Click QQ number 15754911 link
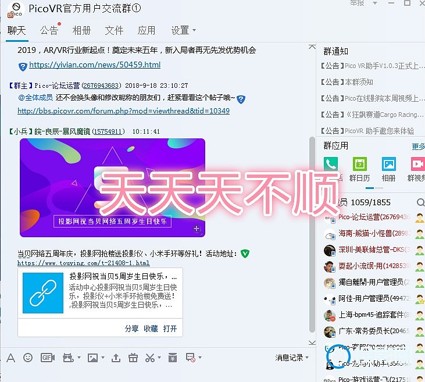Viewport: 425px width, 382px height. [x=108, y=131]
